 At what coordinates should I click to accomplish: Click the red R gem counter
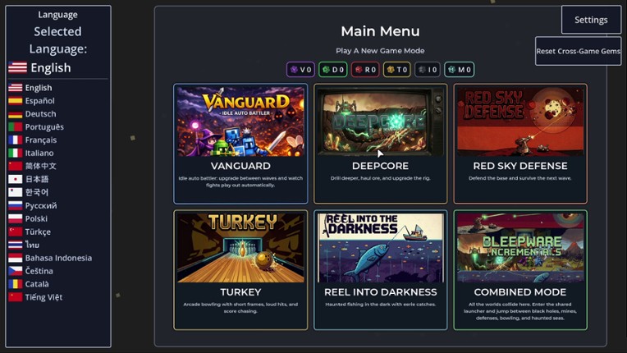pos(365,70)
